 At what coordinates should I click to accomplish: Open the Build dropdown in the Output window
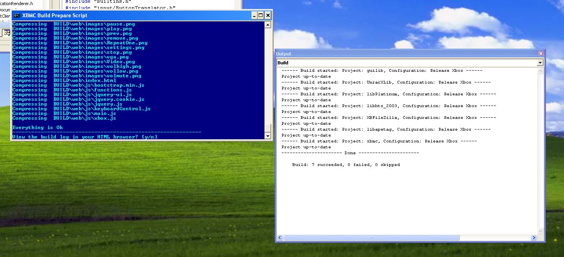point(540,63)
